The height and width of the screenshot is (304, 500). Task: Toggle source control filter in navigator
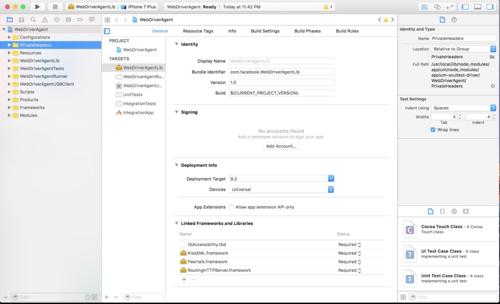[x=94, y=297]
